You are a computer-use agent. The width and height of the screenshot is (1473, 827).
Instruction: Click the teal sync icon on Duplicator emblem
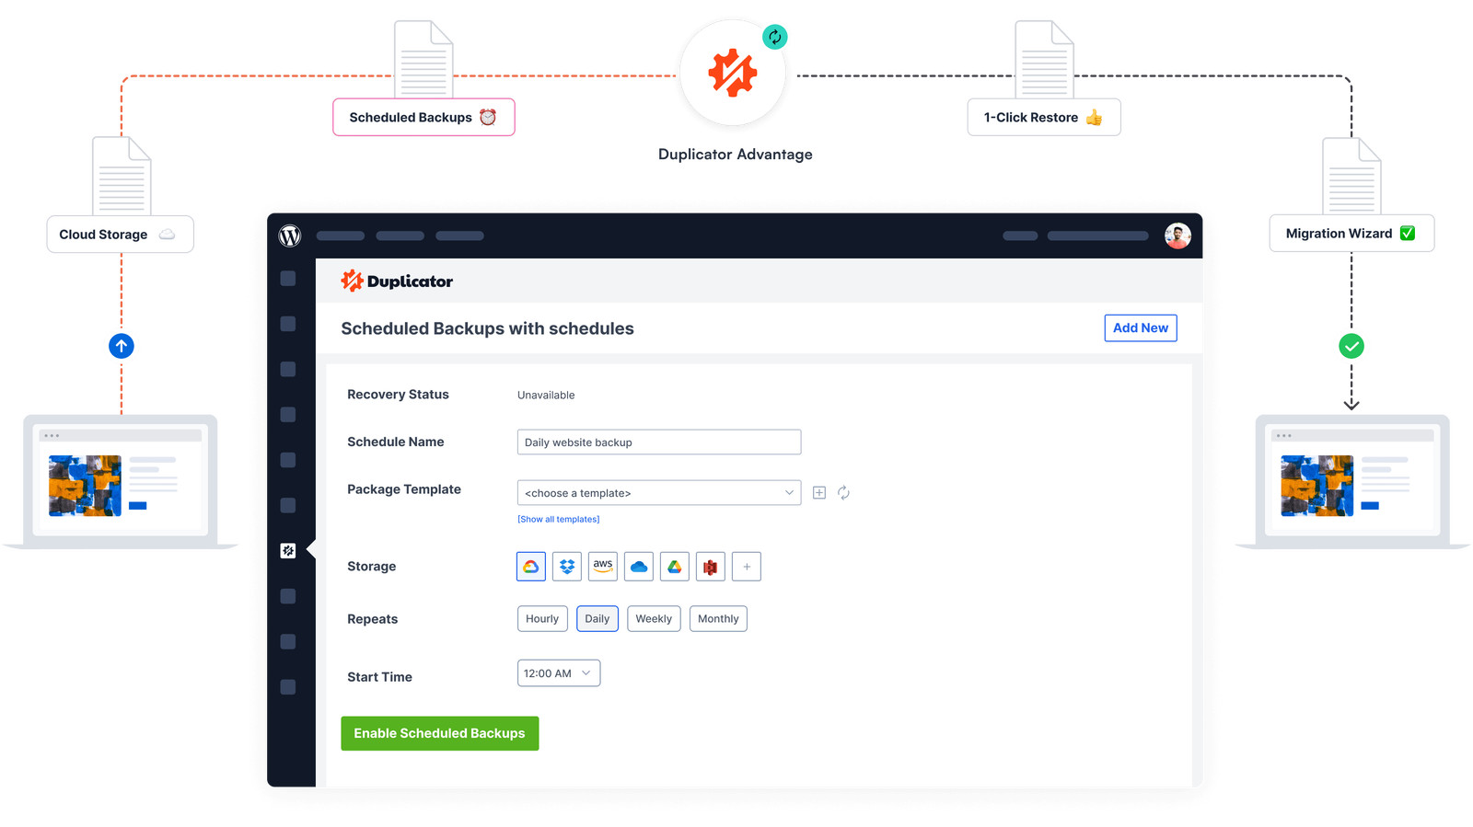775,37
